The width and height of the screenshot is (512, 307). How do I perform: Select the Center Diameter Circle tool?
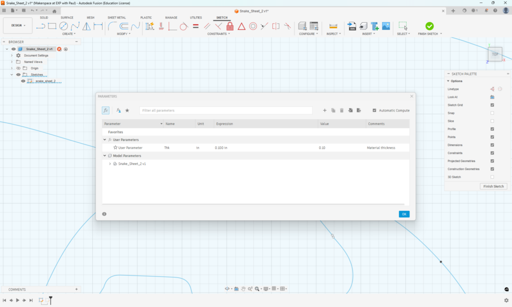tap(63, 26)
